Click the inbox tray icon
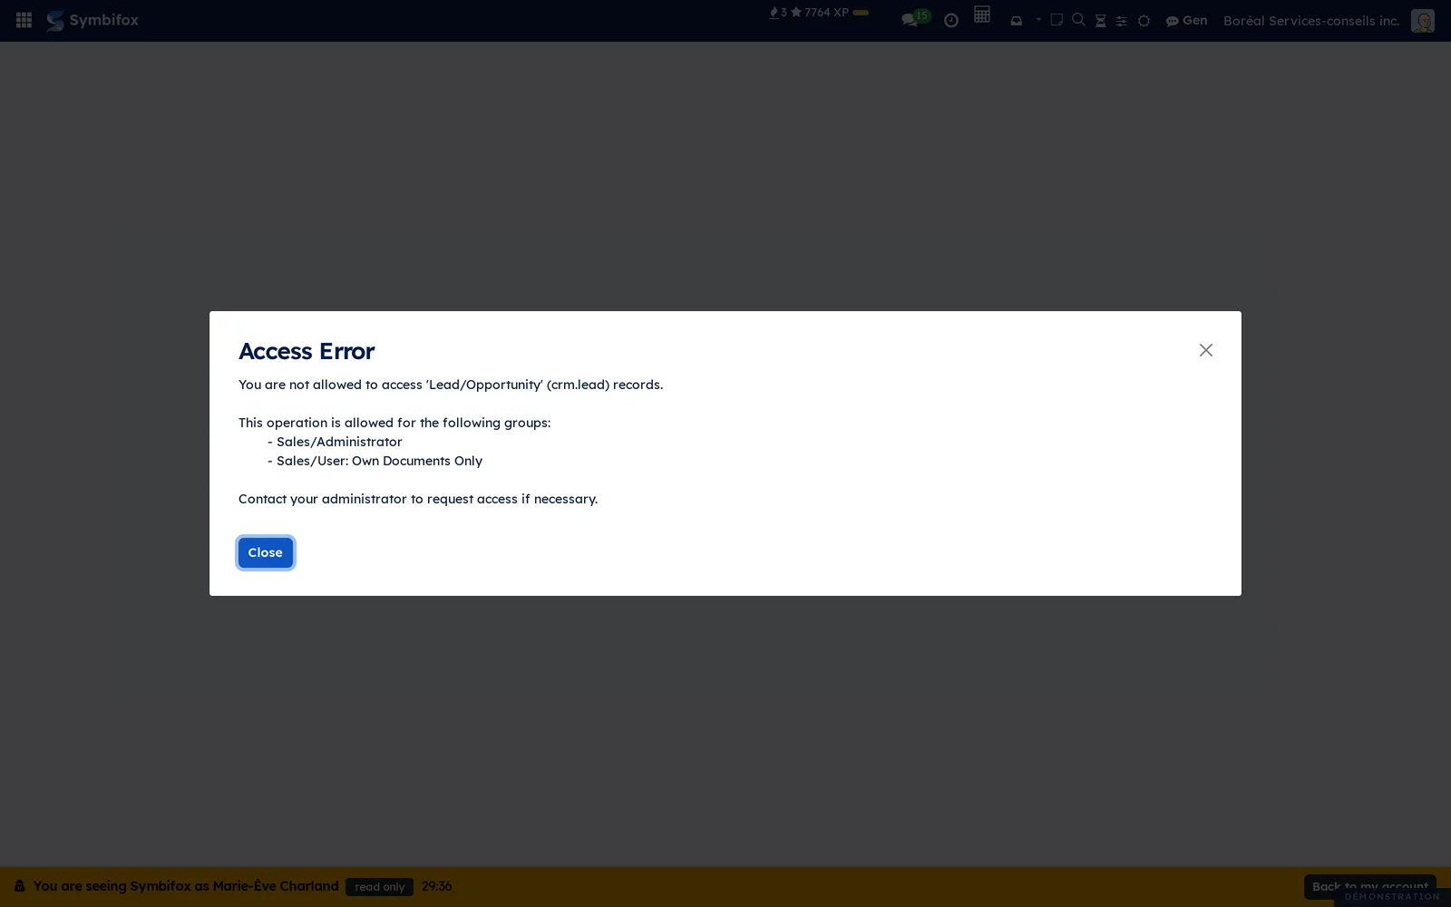The height and width of the screenshot is (907, 1451). [x=1016, y=20]
